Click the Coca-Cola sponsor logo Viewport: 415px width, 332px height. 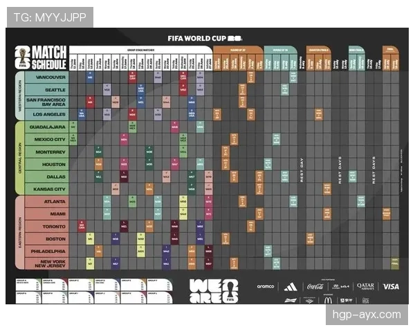(315, 287)
